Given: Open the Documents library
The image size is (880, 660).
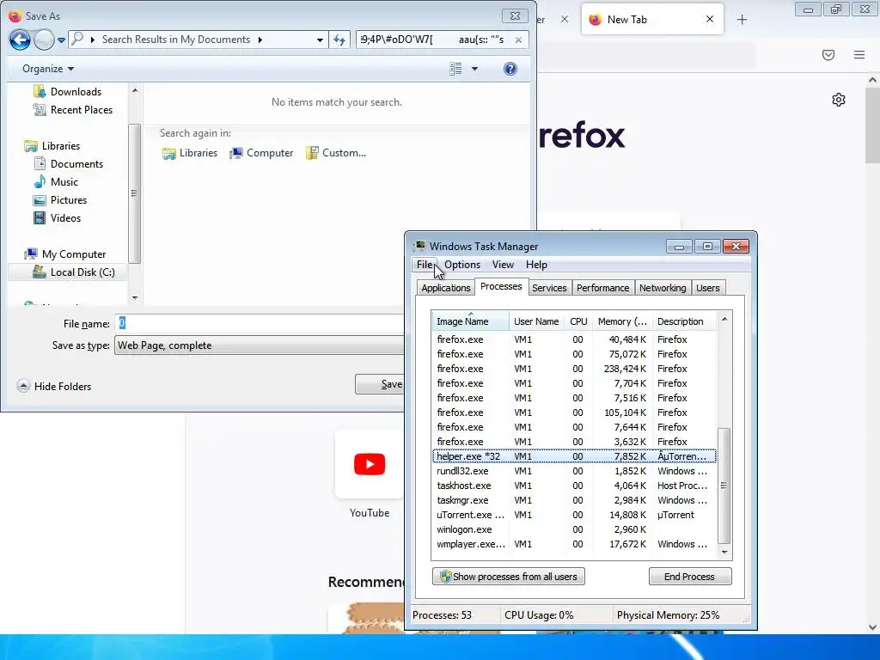Looking at the screenshot, I should pyautogui.click(x=76, y=164).
